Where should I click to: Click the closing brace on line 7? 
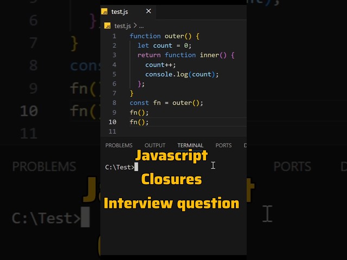(132, 94)
